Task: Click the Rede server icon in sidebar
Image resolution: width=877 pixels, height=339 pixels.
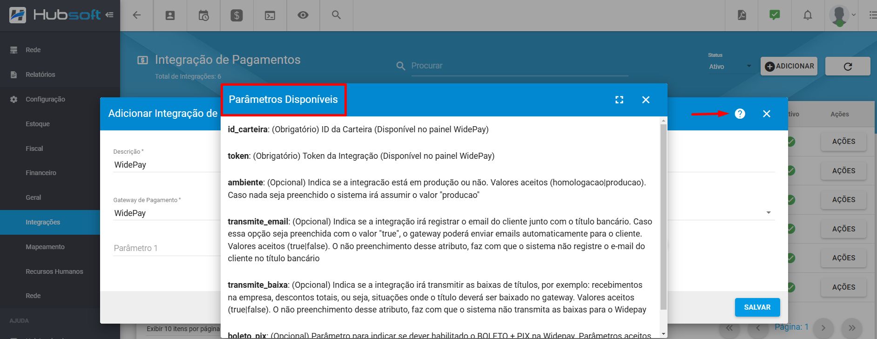Action: [x=13, y=50]
